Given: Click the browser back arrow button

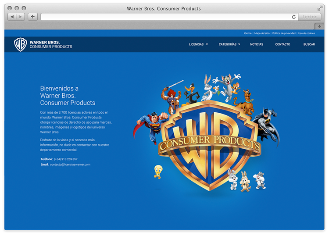Looking at the screenshot, I should pos(12,17).
